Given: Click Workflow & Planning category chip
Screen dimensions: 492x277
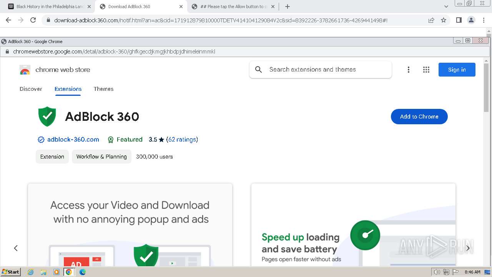Looking at the screenshot, I should 101,157.
